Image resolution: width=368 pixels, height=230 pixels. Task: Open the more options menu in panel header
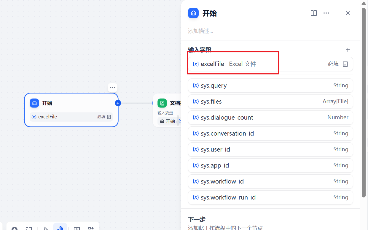(x=326, y=13)
